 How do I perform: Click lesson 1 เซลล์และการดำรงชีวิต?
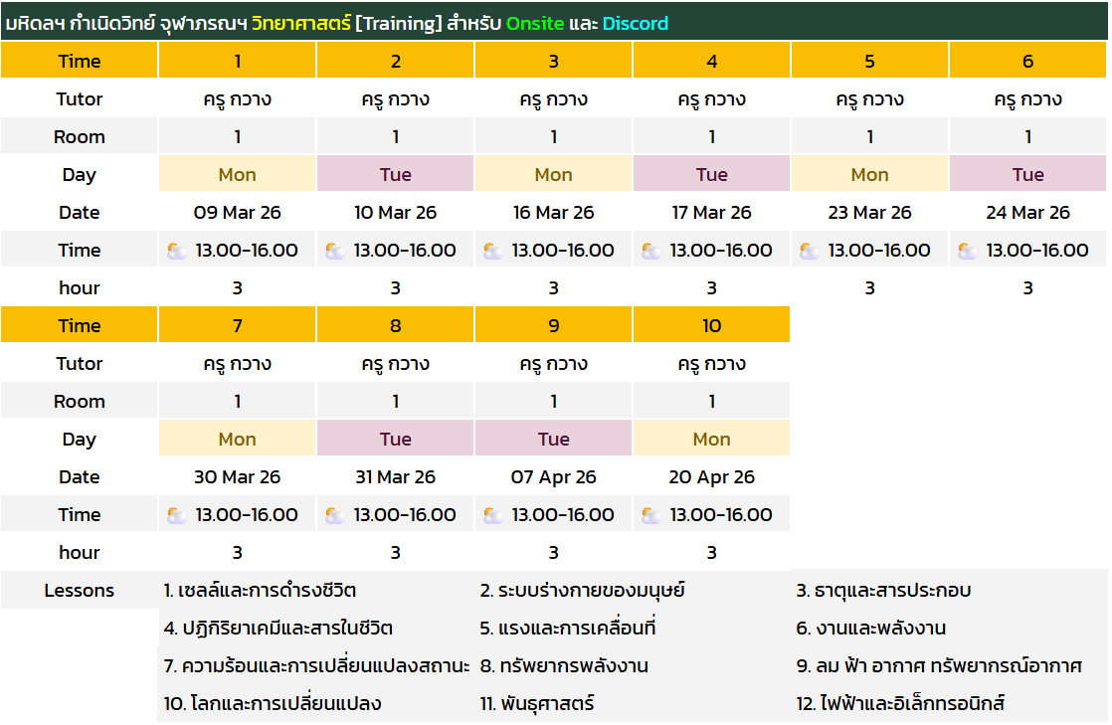click(260, 591)
